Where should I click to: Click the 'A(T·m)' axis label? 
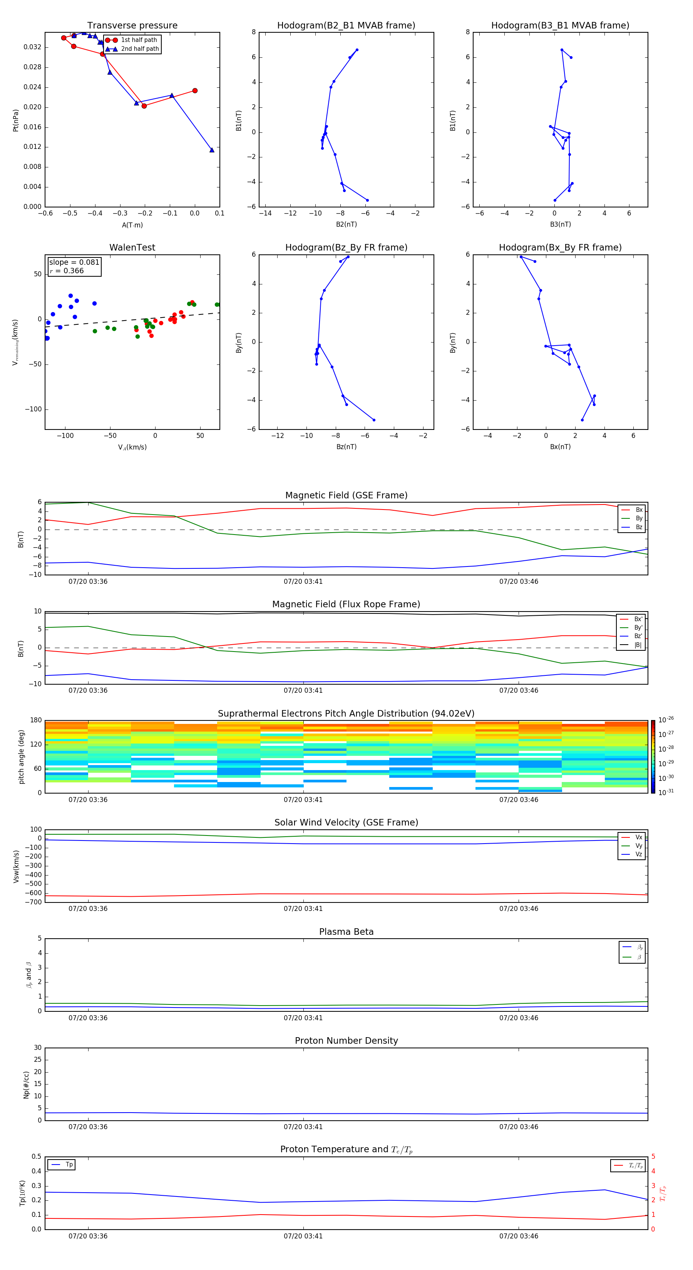click(x=132, y=225)
